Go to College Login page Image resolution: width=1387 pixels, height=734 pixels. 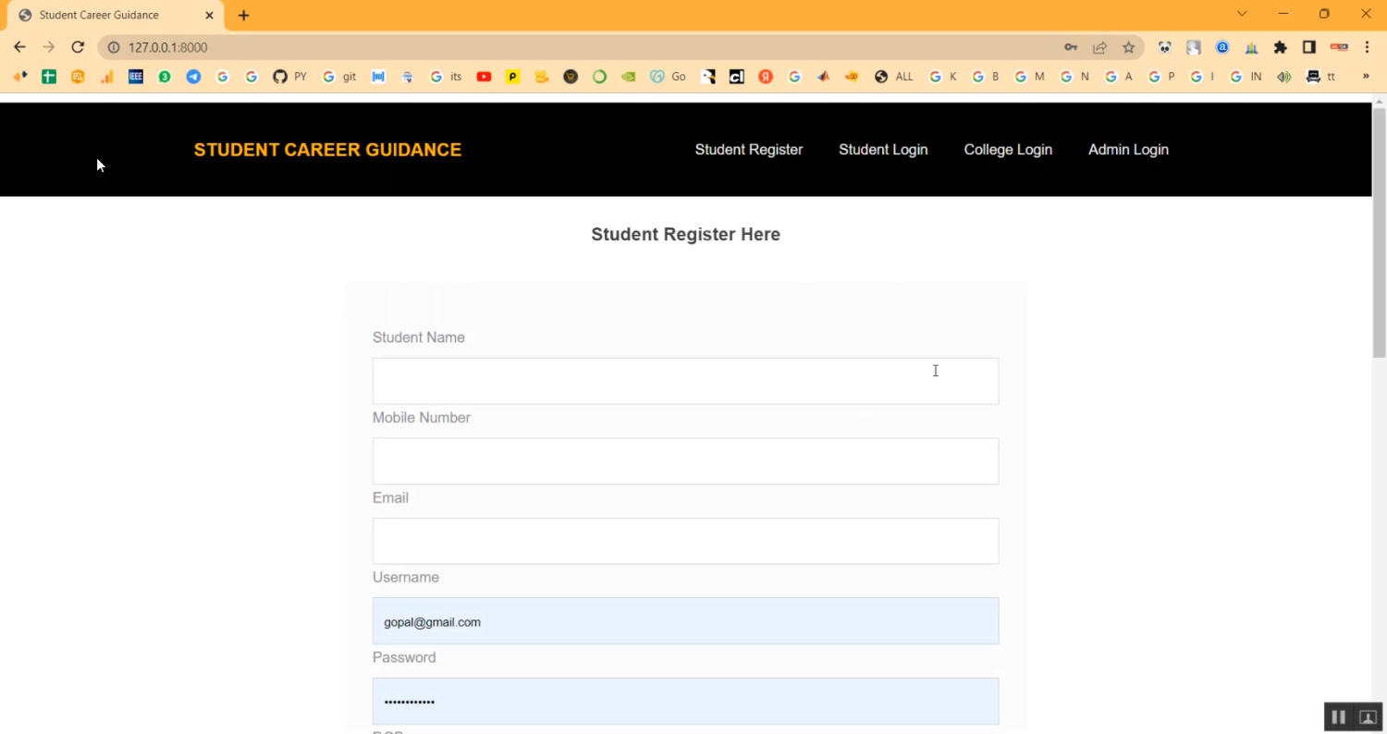1007,150
